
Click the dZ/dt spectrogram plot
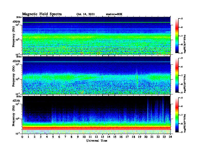(x=96, y=115)
